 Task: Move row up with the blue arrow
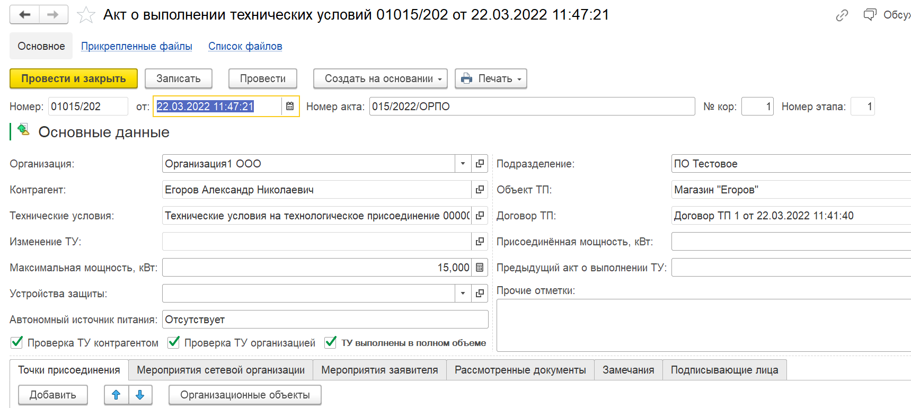click(x=117, y=395)
